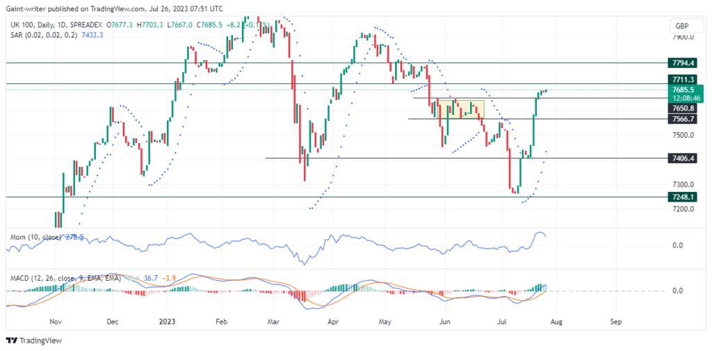712x351 pixels.
Task: Click the Nov label on time axis
Action: tap(55, 321)
